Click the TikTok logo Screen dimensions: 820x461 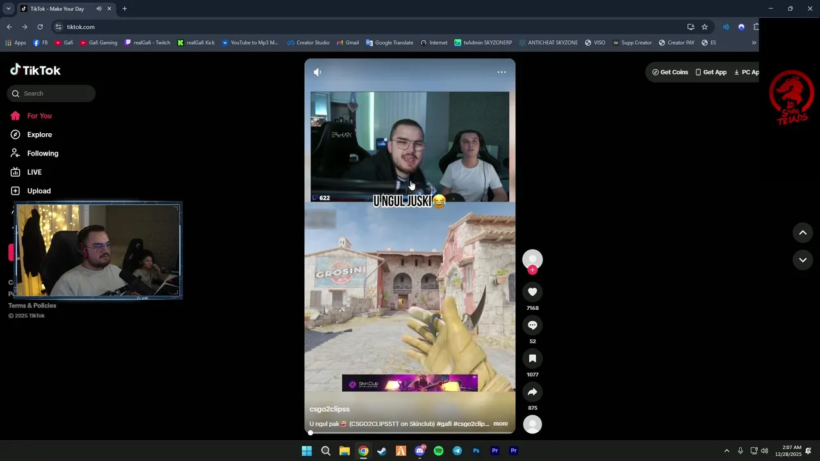point(35,70)
